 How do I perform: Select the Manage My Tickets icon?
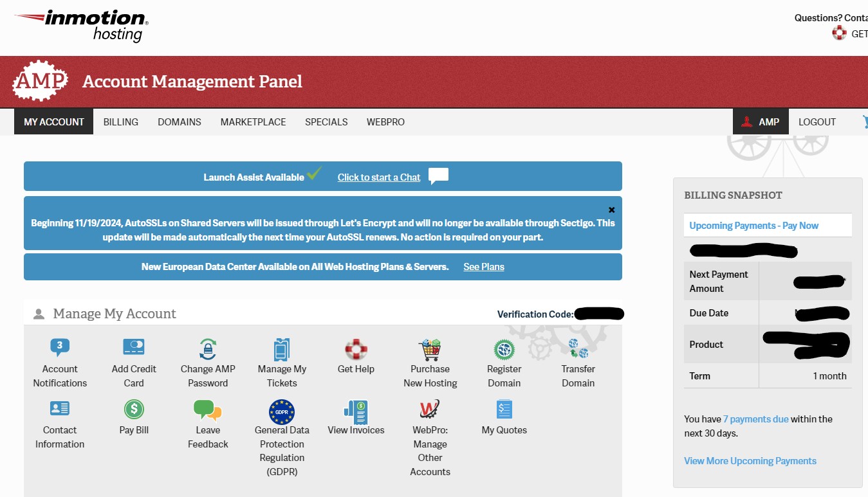click(282, 350)
